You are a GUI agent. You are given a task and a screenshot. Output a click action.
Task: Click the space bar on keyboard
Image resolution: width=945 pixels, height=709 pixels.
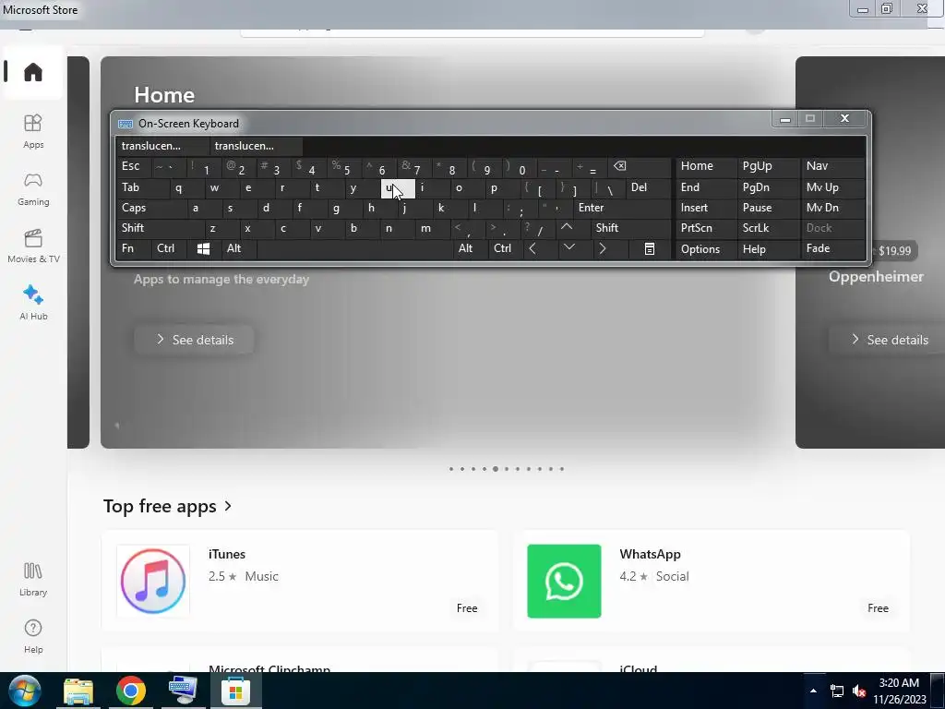(354, 248)
